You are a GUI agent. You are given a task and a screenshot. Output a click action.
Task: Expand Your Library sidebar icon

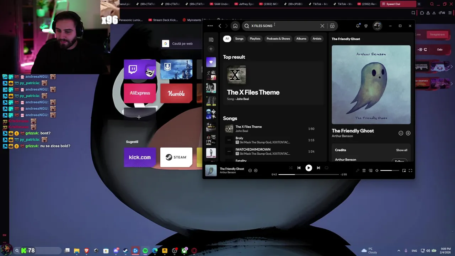[211, 39]
